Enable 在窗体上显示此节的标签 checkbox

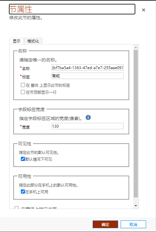(x=23, y=85)
